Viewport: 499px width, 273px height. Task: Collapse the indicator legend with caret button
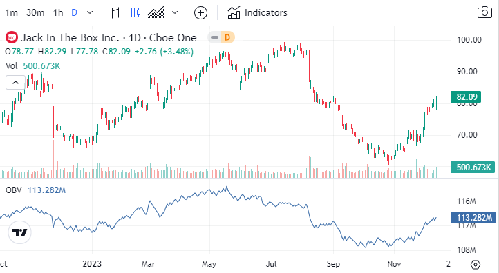click(15, 83)
